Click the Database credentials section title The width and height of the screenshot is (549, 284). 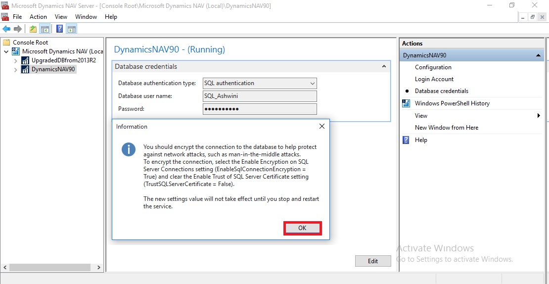tap(146, 66)
